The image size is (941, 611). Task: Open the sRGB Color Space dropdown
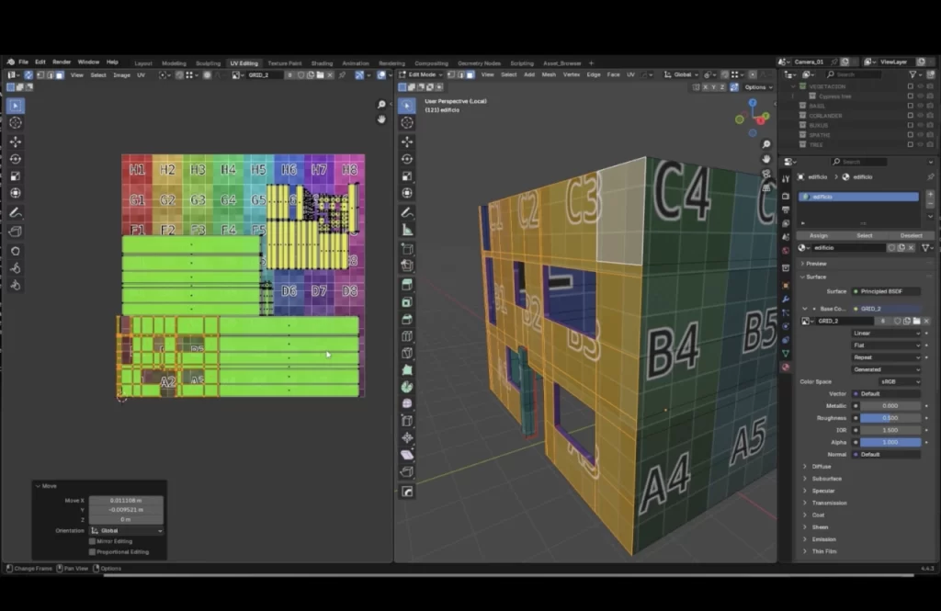click(900, 381)
